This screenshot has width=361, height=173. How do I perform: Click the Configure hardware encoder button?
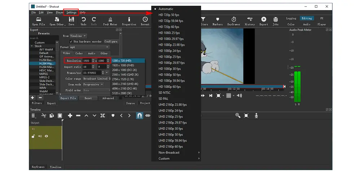coord(111,41)
